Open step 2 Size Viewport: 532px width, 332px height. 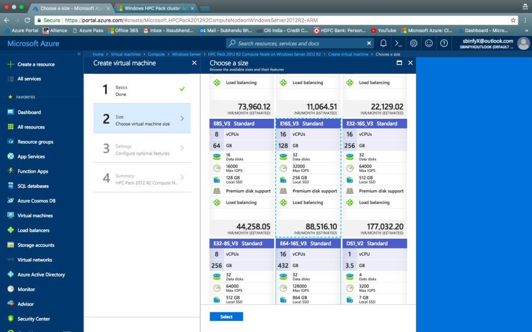[142, 119]
